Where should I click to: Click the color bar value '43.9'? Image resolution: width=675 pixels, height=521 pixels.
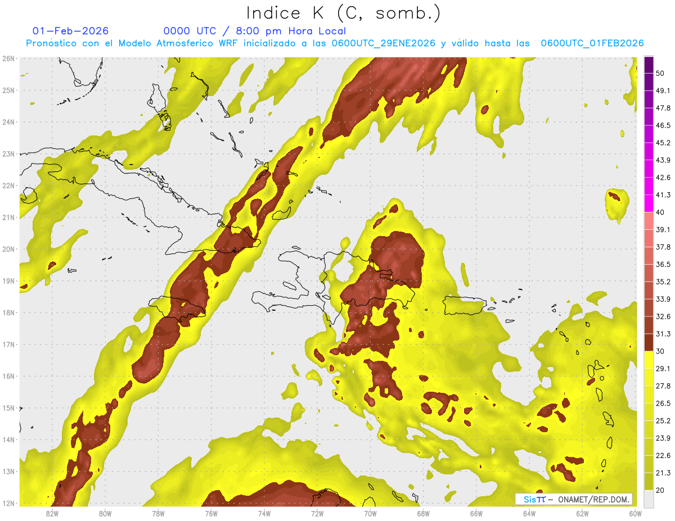click(663, 160)
